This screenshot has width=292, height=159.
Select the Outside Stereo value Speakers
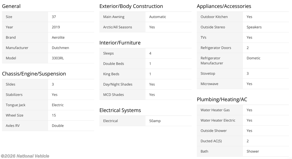point(254,27)
